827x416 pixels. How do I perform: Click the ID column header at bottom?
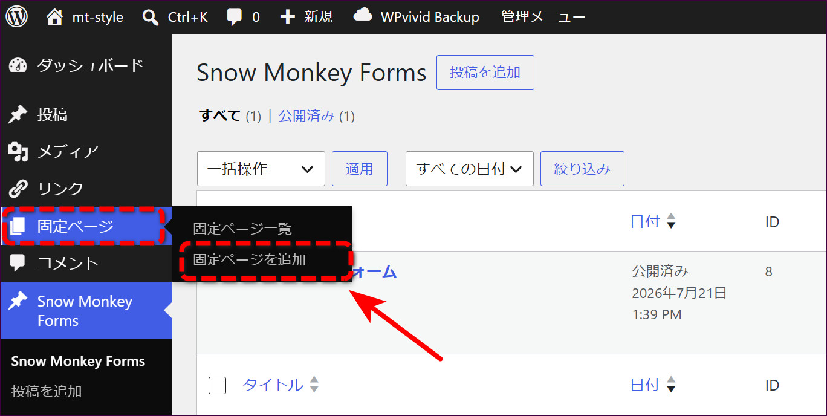click(x=772, y=385)
